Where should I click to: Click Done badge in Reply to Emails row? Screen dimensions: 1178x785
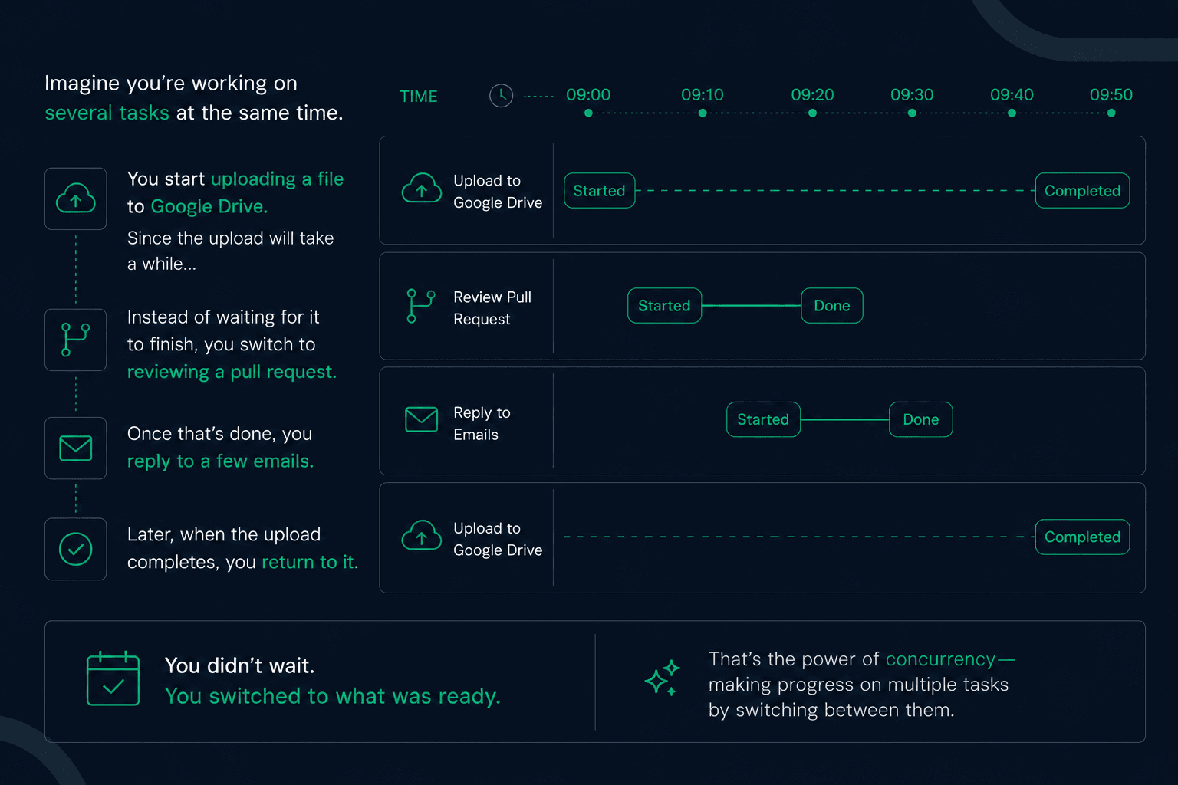921,419
